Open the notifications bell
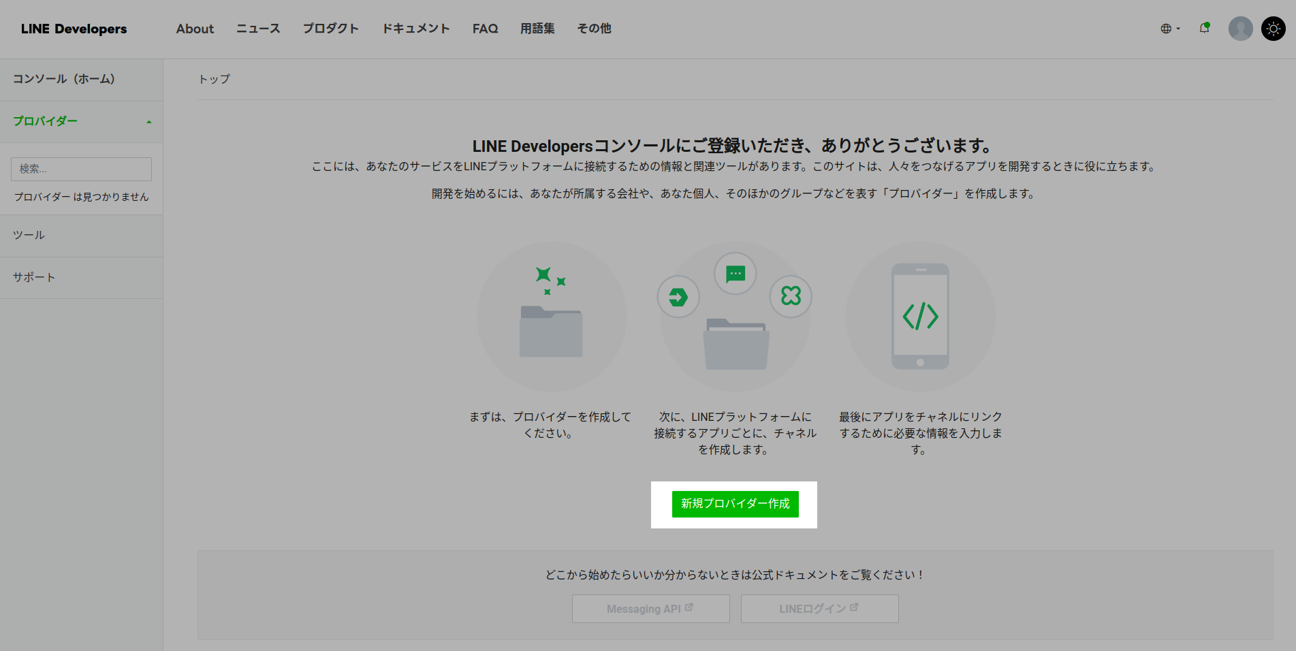The width and height of the screenshot is (1296, 651). [1205, 28]
